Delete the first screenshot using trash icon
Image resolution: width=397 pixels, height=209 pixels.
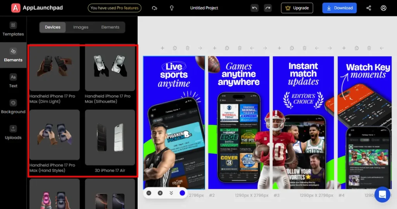[x=187, y=48]
